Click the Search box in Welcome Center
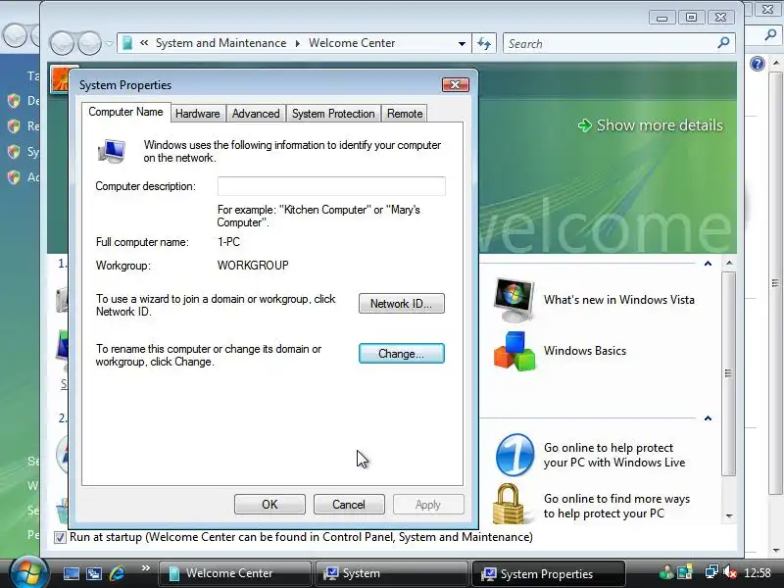 coord(610,43)
